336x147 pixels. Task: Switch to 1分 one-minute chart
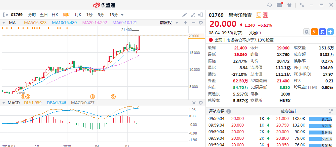(89, 15)
